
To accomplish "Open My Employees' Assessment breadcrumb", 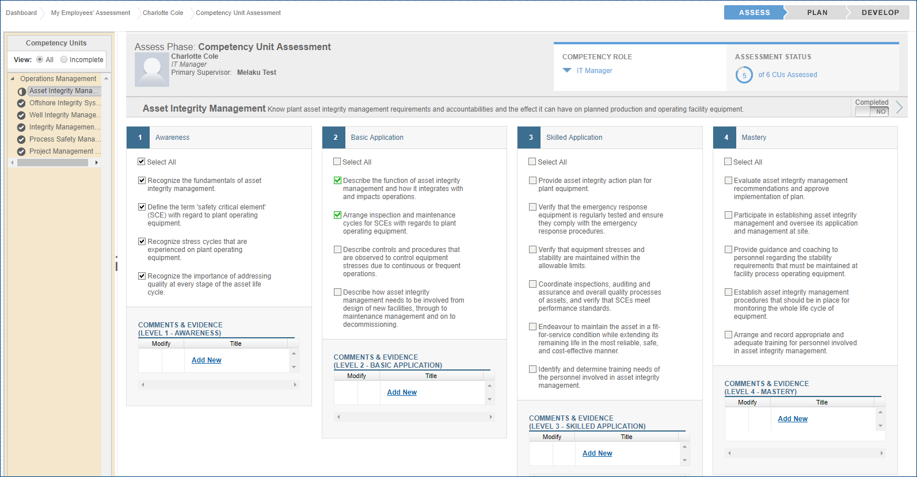I will pyautogui.click(x=90, y=13).
